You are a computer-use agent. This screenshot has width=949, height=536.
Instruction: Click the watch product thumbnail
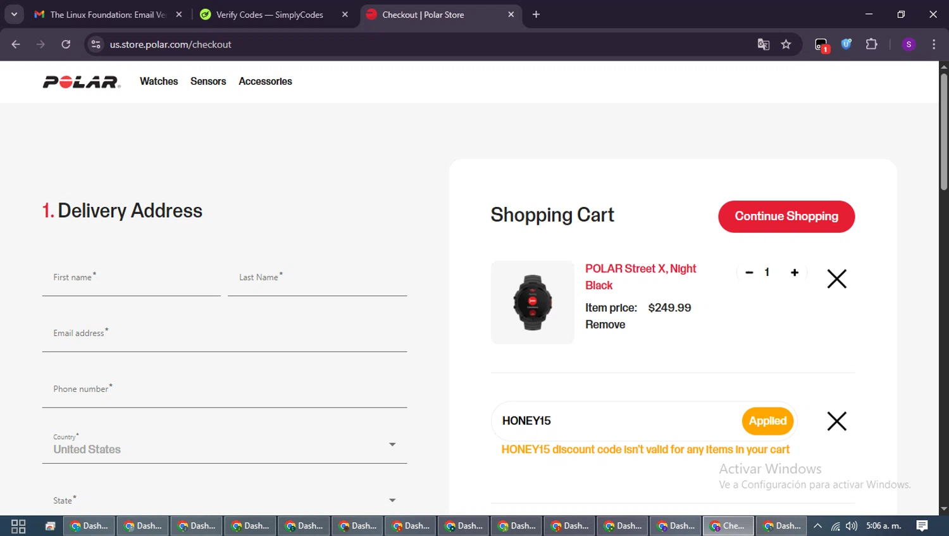(x=532, y=302)
